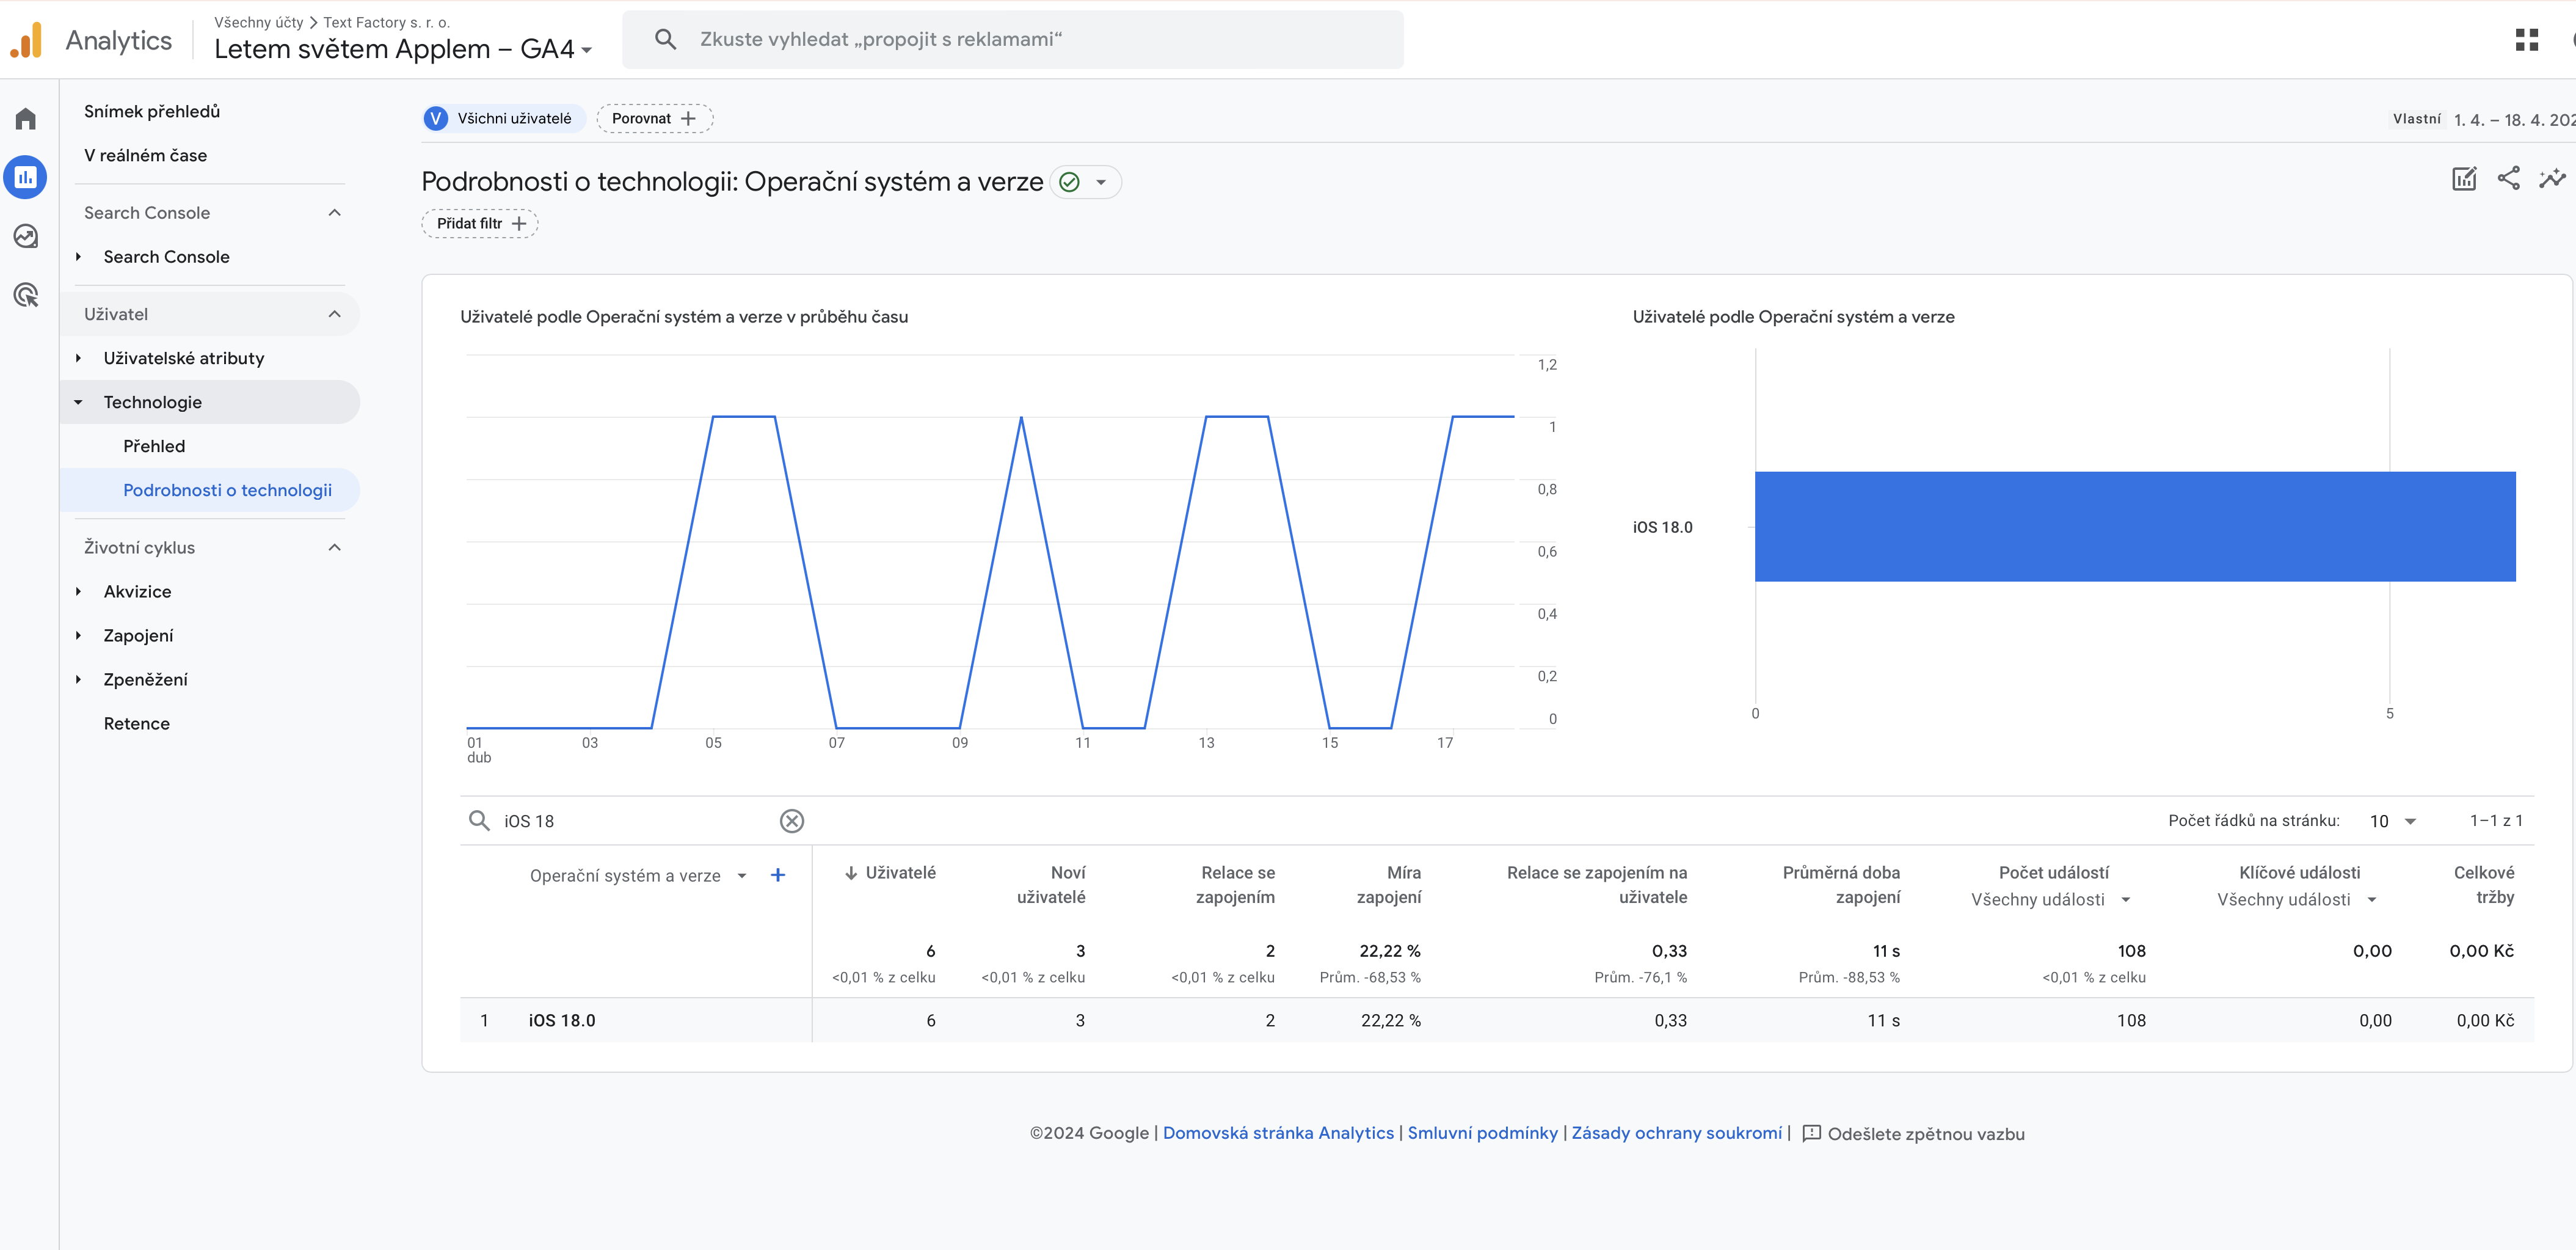Clear the iOS 18 table search

coord(791,821)
